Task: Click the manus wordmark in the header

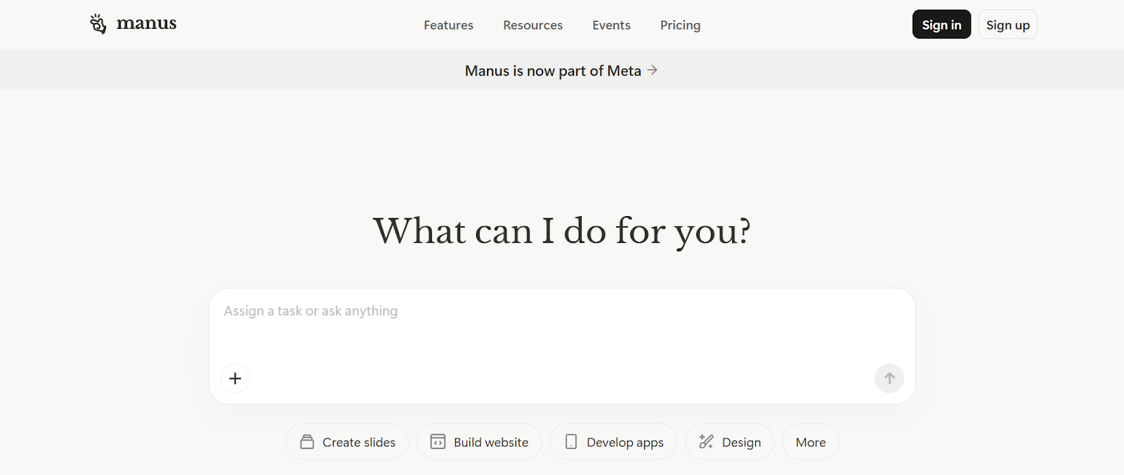Action: 146,24
